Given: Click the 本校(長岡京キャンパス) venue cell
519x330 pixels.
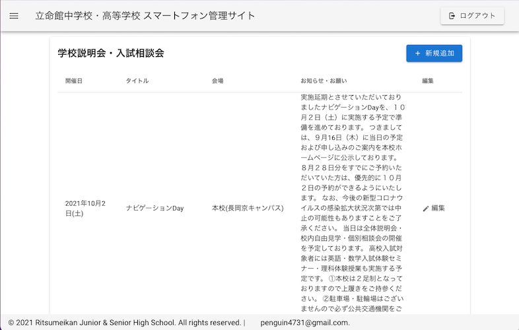Looking at the screenshot, I should coord(248,208).
